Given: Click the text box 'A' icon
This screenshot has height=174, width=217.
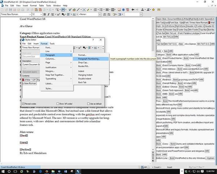Looking at the screenshot, I should coord(84,9).
